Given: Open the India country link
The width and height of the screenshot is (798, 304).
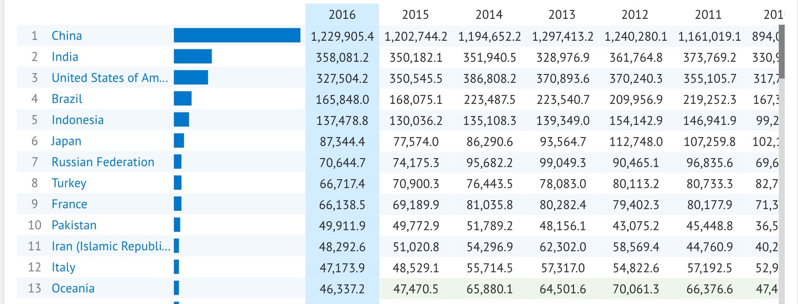Looking at the screenshot, I should click(x=65, y=57).
